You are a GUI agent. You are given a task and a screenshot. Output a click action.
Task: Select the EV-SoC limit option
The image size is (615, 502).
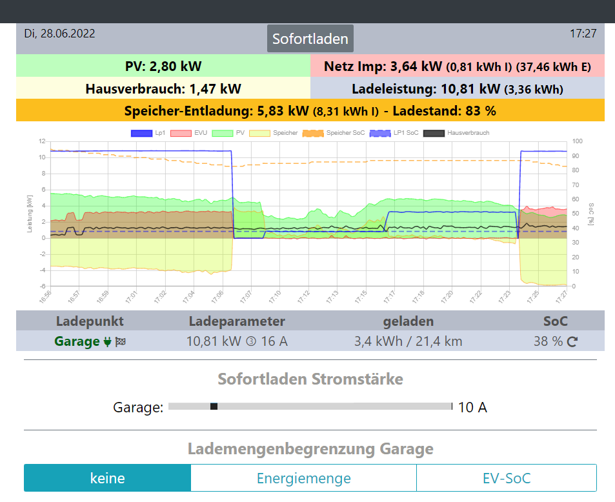point(506,478)
